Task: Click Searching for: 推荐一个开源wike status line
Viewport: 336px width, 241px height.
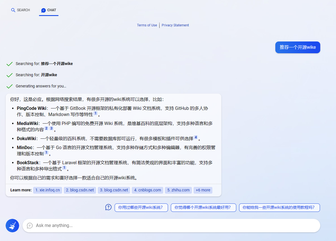Action: (x=44, y=64)
